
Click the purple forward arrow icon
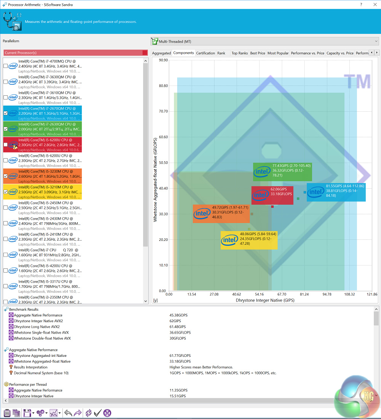(77, 413)
